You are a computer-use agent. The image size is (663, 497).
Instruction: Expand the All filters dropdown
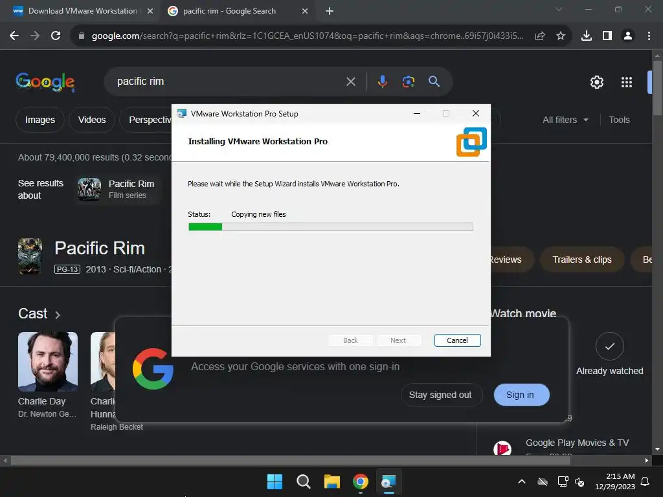tap(565, 120)
